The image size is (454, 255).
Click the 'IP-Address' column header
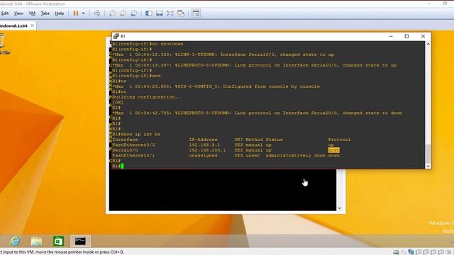pyautogui.click(x=203, y=140)
